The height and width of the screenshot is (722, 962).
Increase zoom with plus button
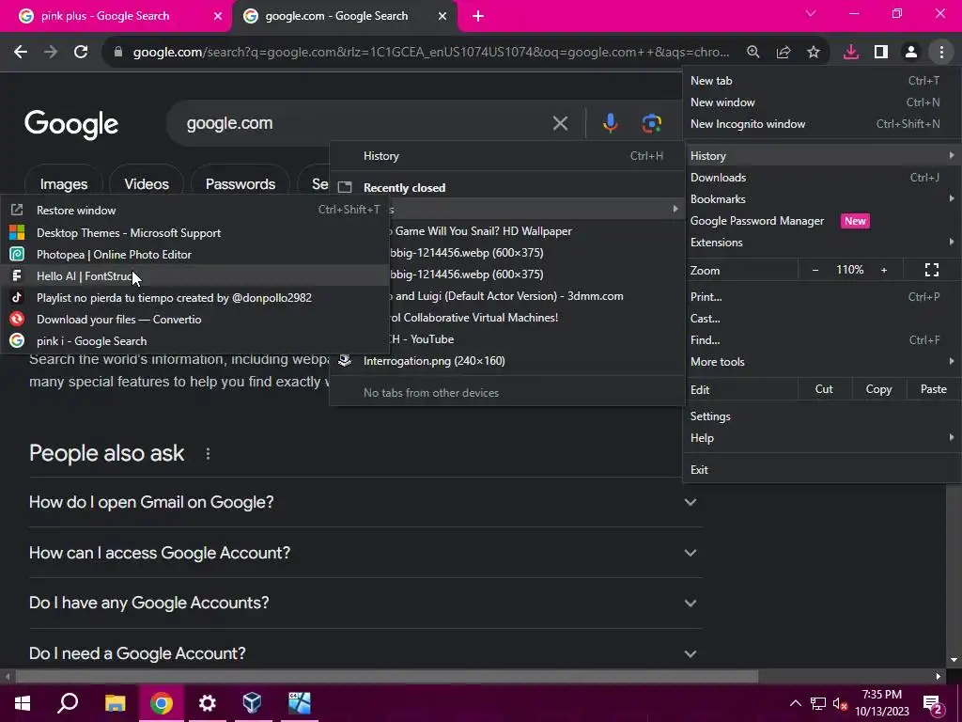click(x=884, y=270)
